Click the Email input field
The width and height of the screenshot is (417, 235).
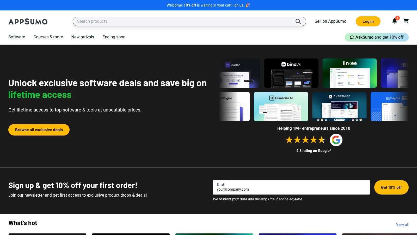pos(291,187)
